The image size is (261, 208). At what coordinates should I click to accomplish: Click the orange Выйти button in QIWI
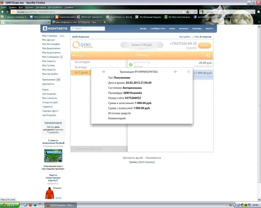click(204, 45)
